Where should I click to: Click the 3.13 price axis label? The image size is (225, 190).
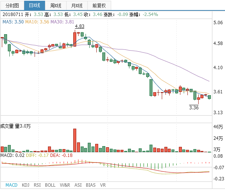[x=218, y=112]
